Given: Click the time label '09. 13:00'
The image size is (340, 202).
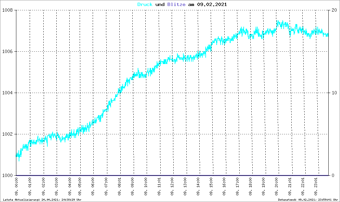Looking at the screenshot, I should pyautogui.click(x=185, y=187).
